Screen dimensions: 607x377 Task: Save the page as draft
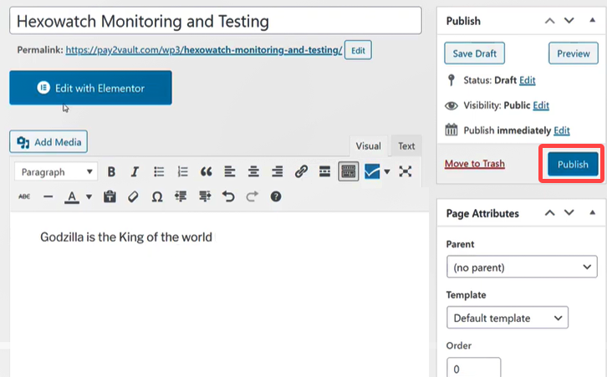click(475, 53)
